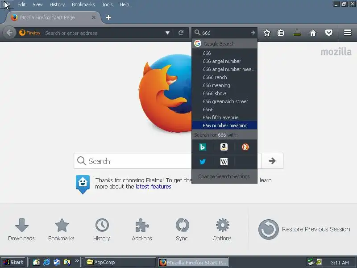The height and width of the screenshot is (268, 357).
Task: Open the Help menu
Action: [x=125, y=4]
